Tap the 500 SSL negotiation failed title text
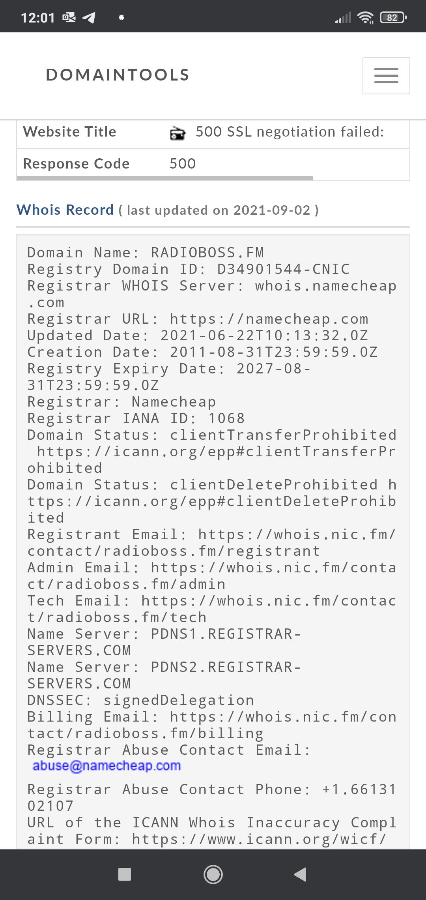This screenshot has height=900, width=426. pos(290,132)
